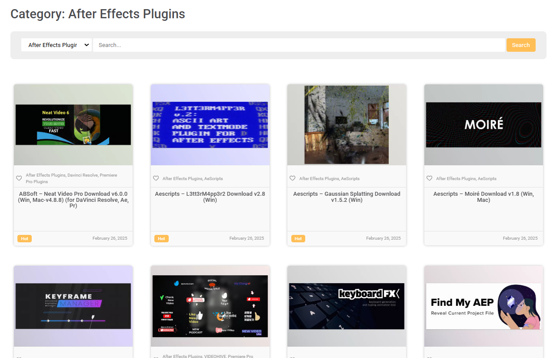Click Davinci Resolve category on Neat Video card

pos(82,175)
